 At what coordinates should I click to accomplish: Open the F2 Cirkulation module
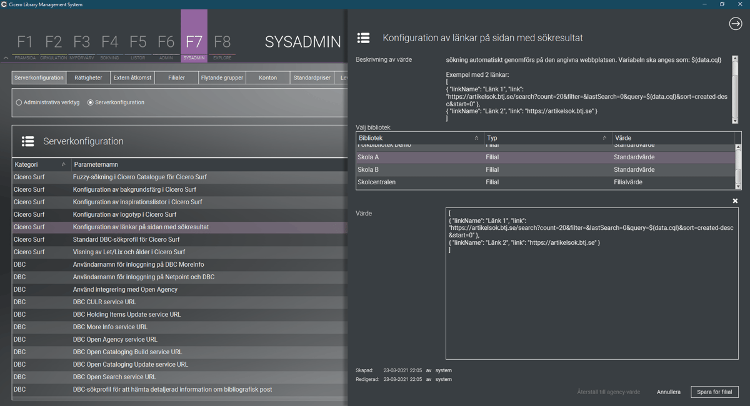click(54, 46)
